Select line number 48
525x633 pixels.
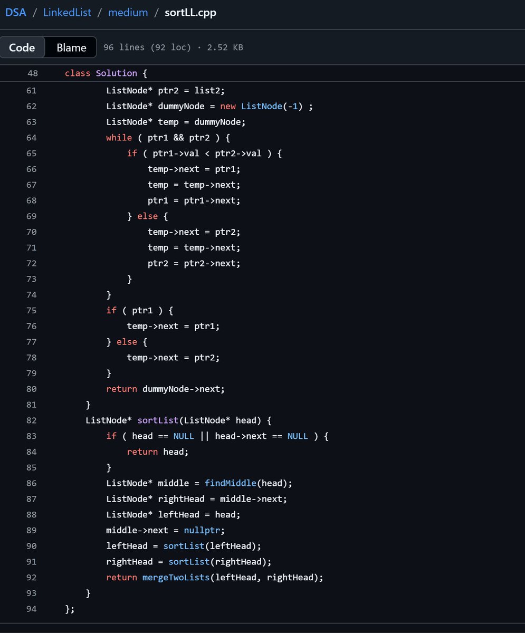[x=32, y=73]
